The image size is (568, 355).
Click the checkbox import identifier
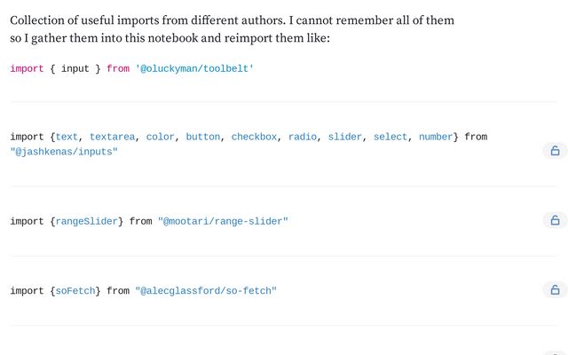254,137
